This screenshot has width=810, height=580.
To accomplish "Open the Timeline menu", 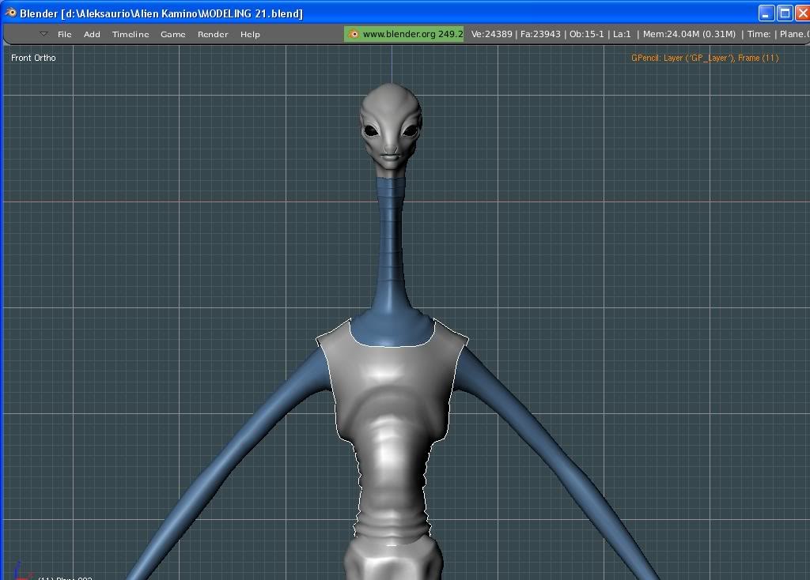I will pos(131,34).
